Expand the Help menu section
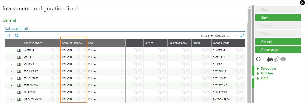 [x=263, y=78]
